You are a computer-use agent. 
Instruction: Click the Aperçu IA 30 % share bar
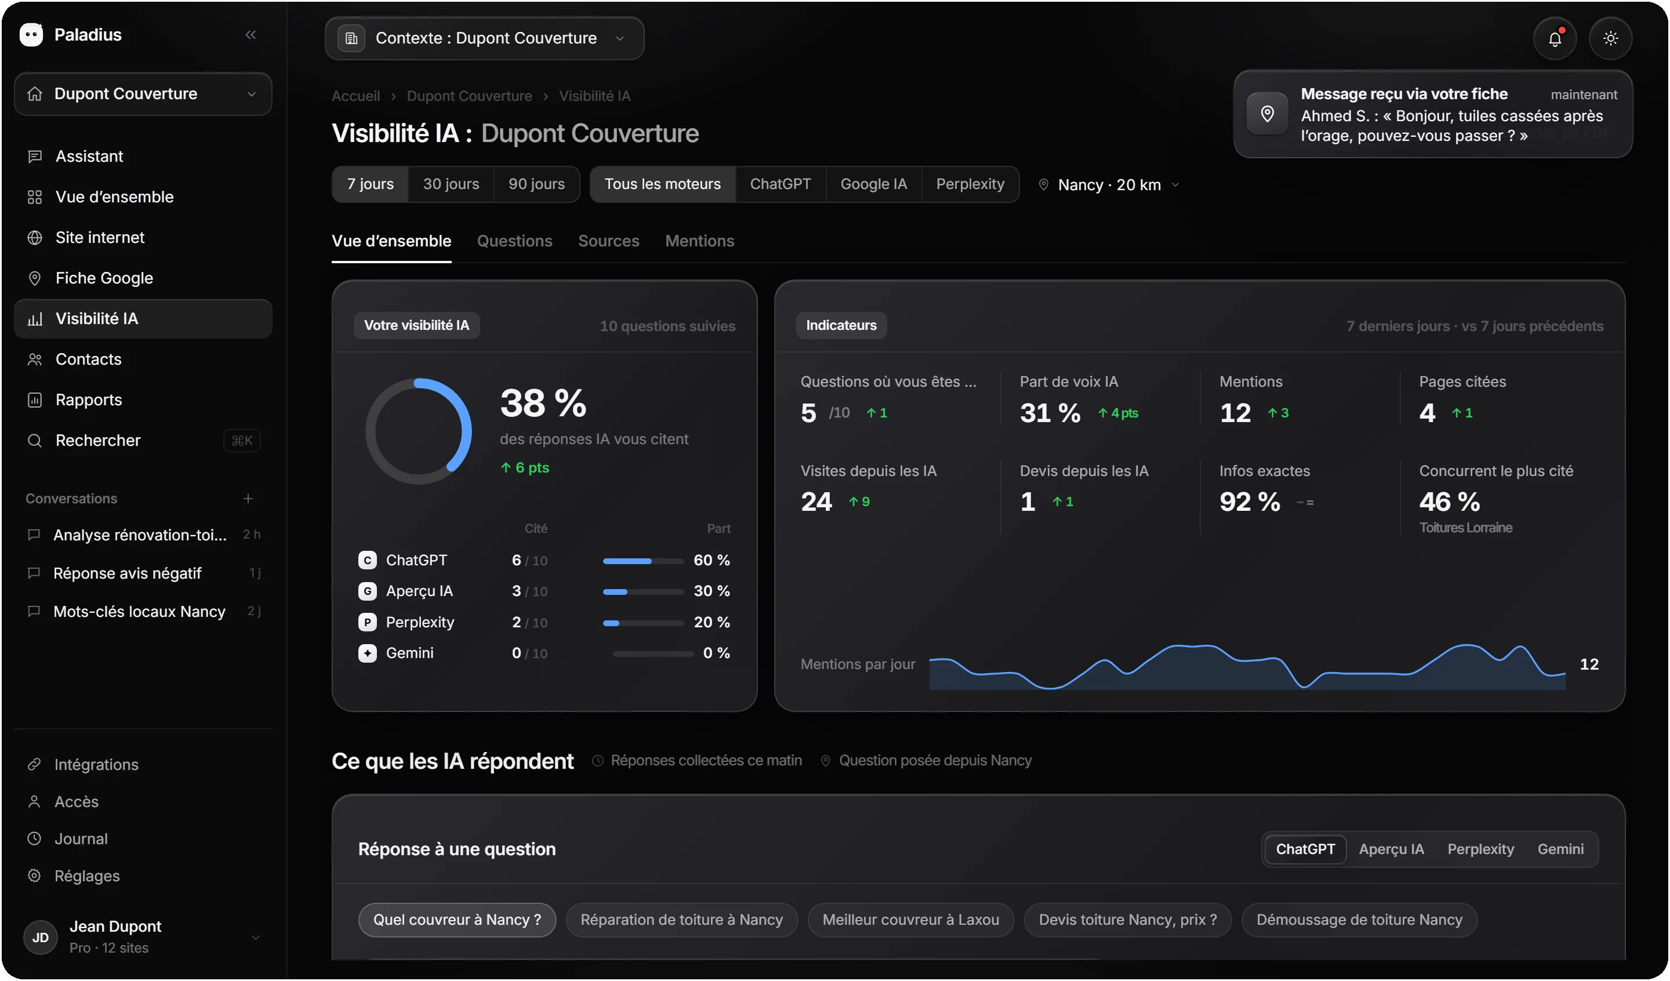click(643, 592)
